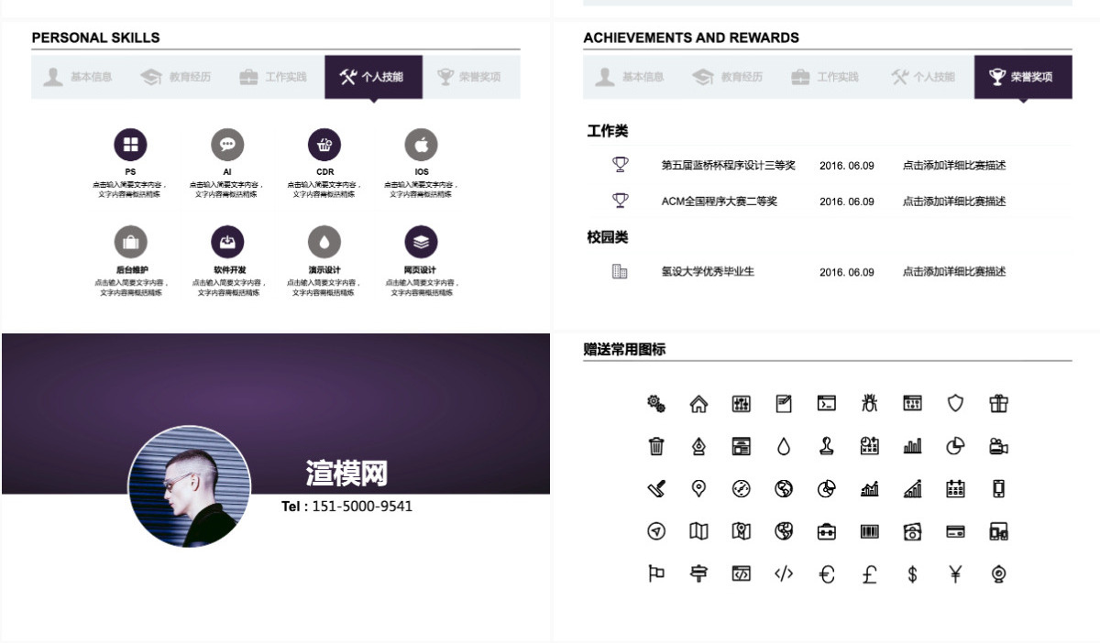Select the house home icon

(x=698, y=403)
